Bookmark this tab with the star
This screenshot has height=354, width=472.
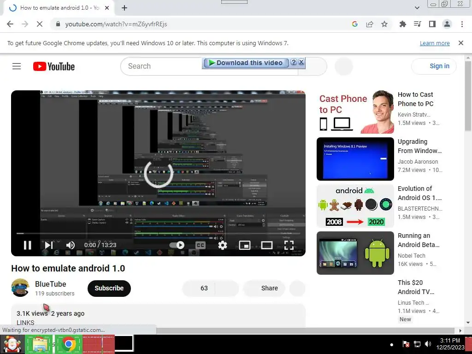coord(384,24)
